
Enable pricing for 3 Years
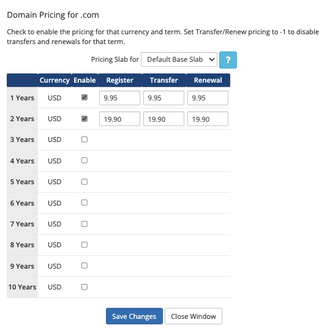tap(85, 140)
